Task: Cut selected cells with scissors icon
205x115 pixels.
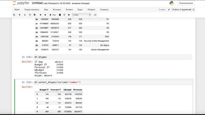Action: coord(25,15)
